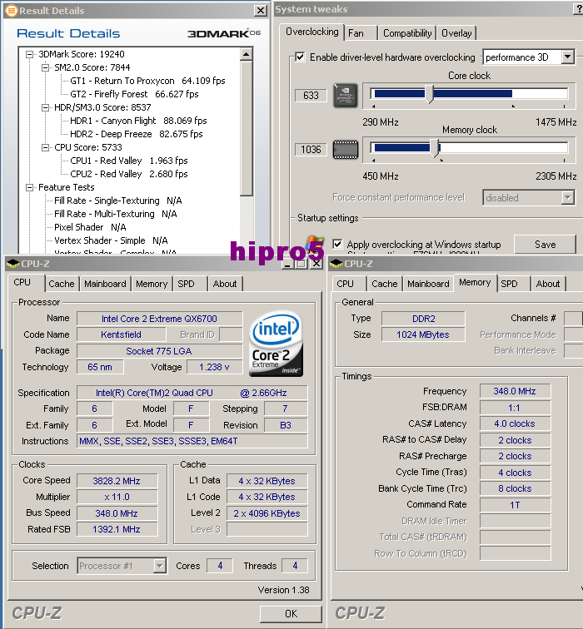This screenshot has height=629, width=583.
Task: Click the GPU core chip icon
Action: tap(346, 96)
